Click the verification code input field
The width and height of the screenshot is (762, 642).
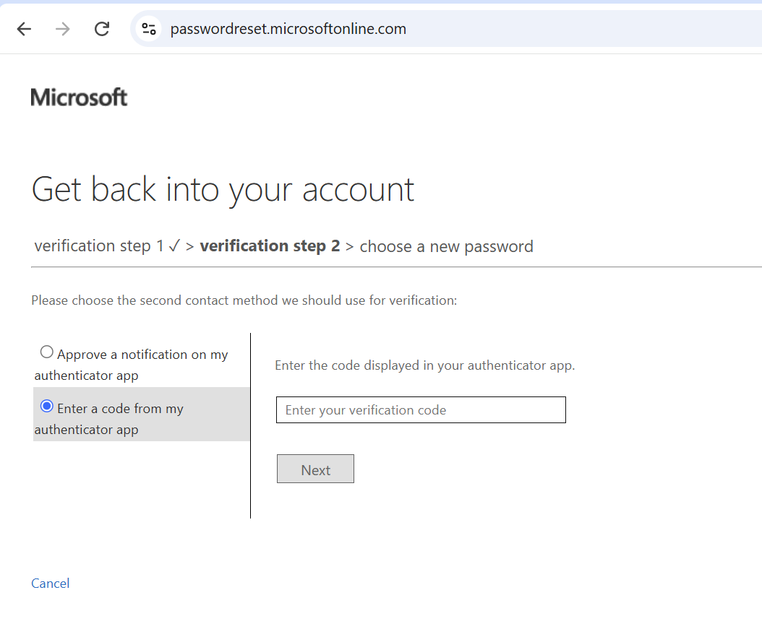pyautogui.click(x=421, y=409)
